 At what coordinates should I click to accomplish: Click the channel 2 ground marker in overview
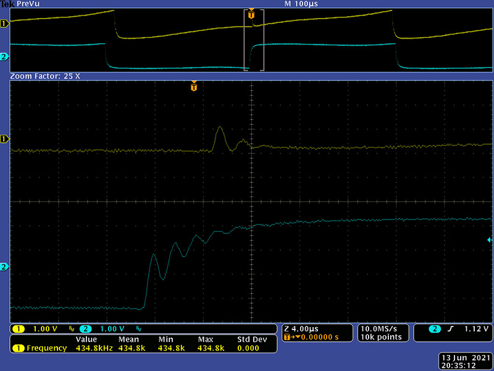[4, 58]
